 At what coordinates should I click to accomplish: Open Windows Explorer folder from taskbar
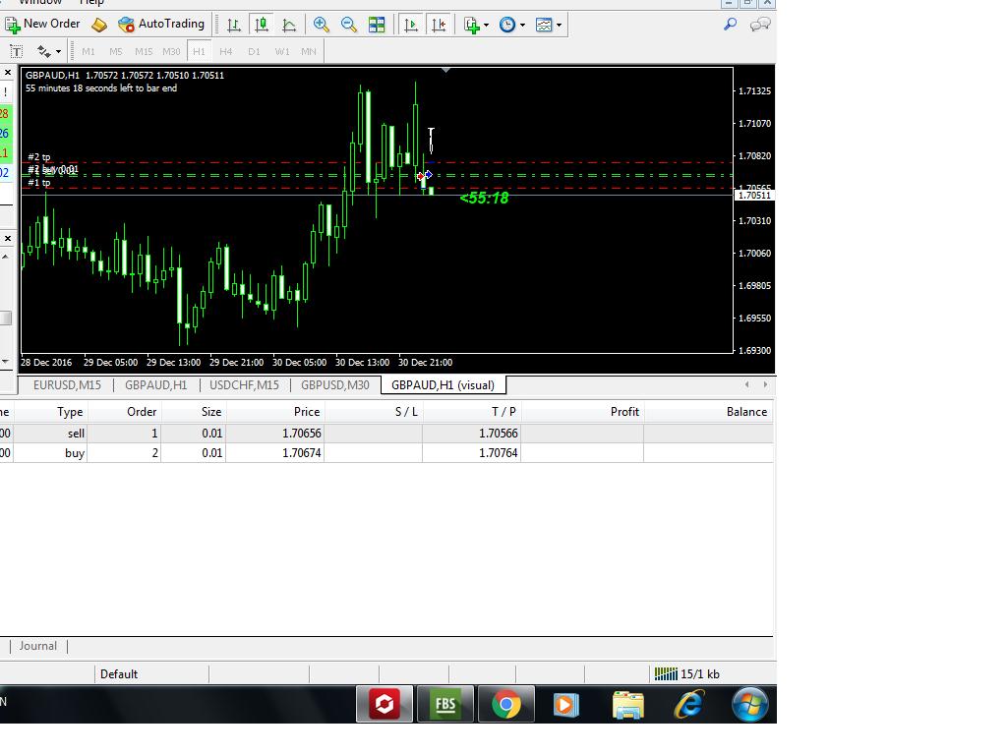[627, 704]
